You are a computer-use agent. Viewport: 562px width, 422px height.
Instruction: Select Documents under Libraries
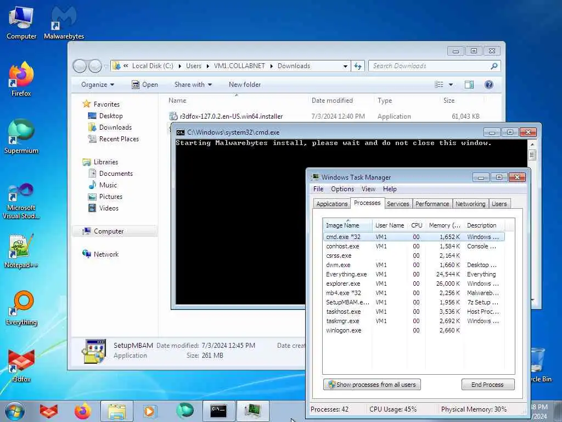pyautogui.click(x=116, y=174)
